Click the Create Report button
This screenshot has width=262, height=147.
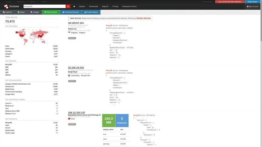[x=91, y=12]
